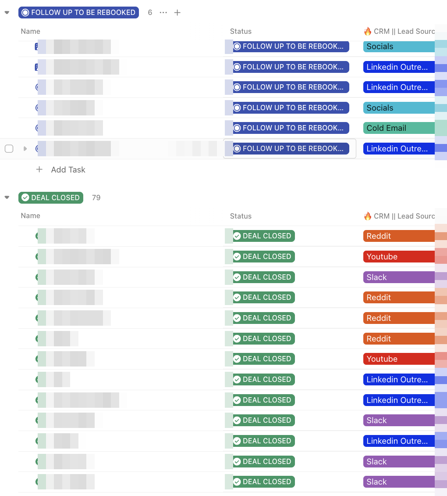The image size is (447, 496).
Task: Click the fire icon in the Deal Closed Lead Source header
Action: [368, 216]
